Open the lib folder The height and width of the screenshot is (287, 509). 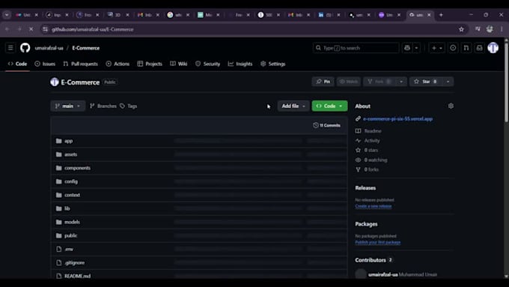click(x=67, y=208)
